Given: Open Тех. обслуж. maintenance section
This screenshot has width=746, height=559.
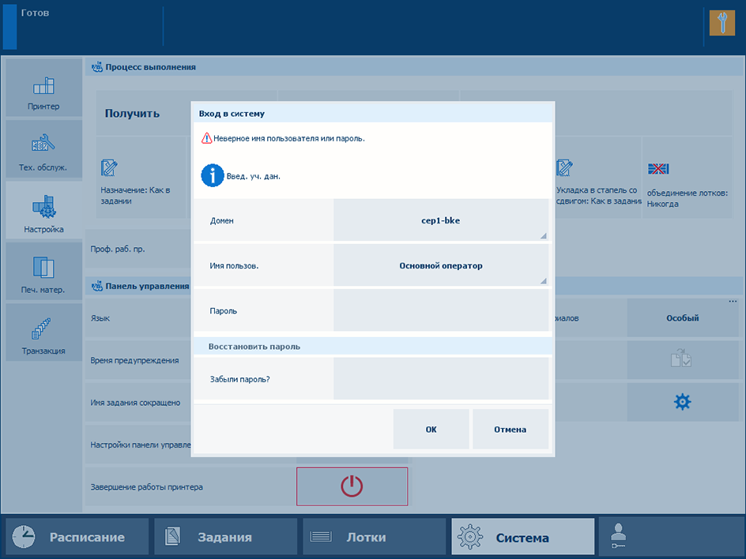Looking at the screenshot, I should [x=43, y=150].
